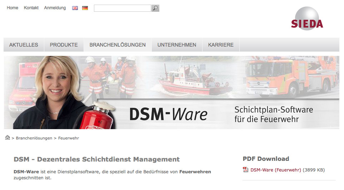Open the Kontakt page
The height and width of the screenshot is (190, 344).
[x=31, y=8]
